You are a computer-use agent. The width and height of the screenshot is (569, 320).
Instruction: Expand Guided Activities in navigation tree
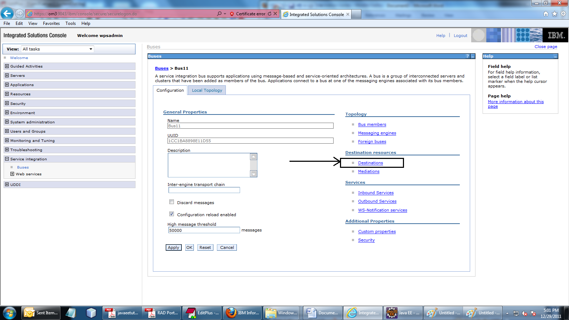tap(7, 66)
